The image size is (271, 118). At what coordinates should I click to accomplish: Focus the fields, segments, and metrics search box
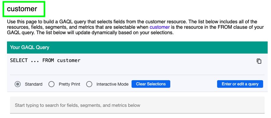pos(137,105)
